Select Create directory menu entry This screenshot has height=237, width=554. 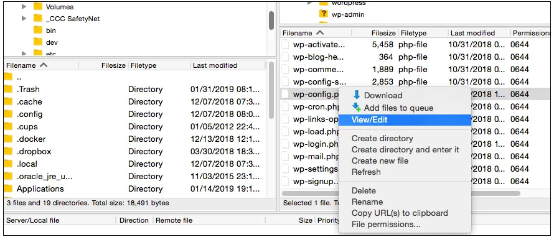click(382, 139)
